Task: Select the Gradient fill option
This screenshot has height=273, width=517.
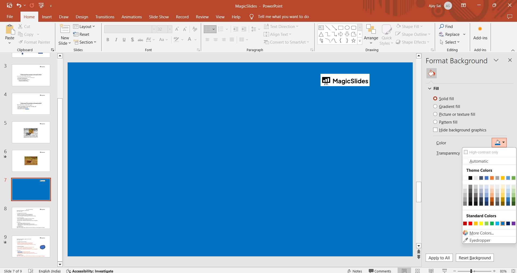Action: click(435, 106)
